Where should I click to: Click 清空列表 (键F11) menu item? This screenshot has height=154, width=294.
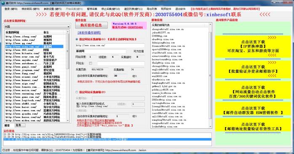tap(134, 9)
